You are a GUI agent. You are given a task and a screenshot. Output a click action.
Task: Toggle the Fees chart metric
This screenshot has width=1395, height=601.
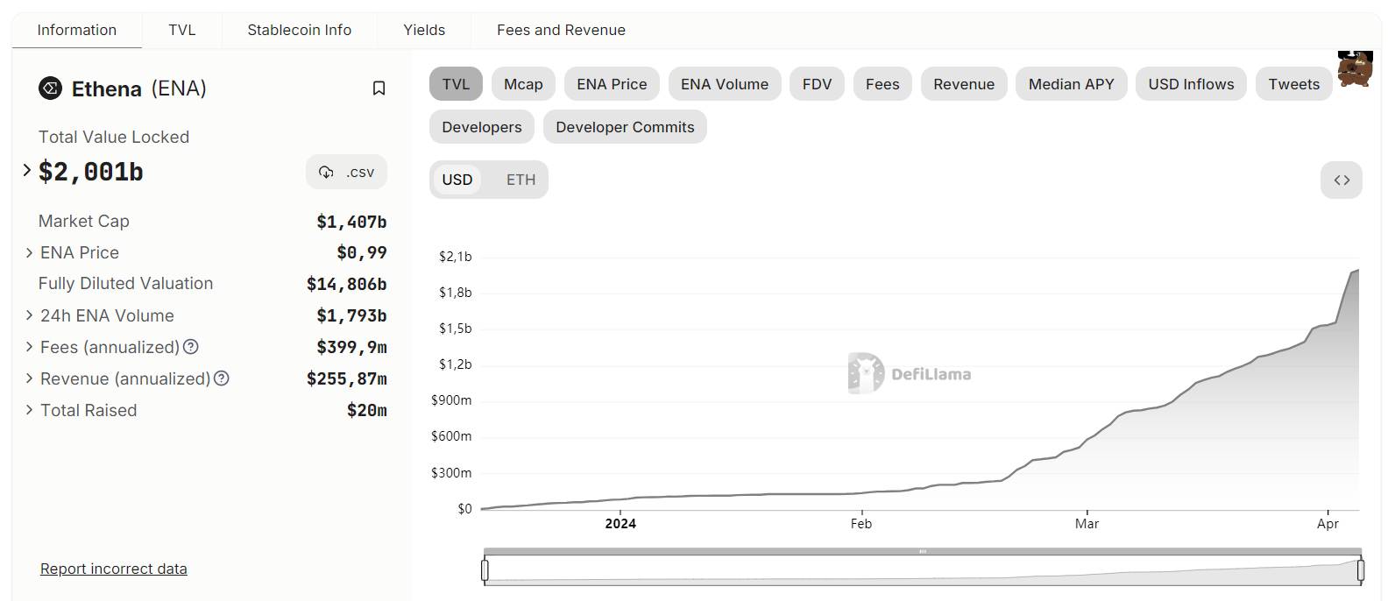[x=882, y=84]
